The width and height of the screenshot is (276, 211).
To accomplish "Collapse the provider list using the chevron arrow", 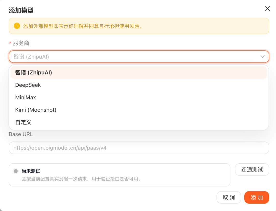I will pos(262,57).
